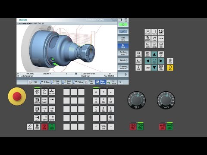Open the Drilling softkey tab
Image resolution: width=207 pixels, height=155 pixels.
44,82
